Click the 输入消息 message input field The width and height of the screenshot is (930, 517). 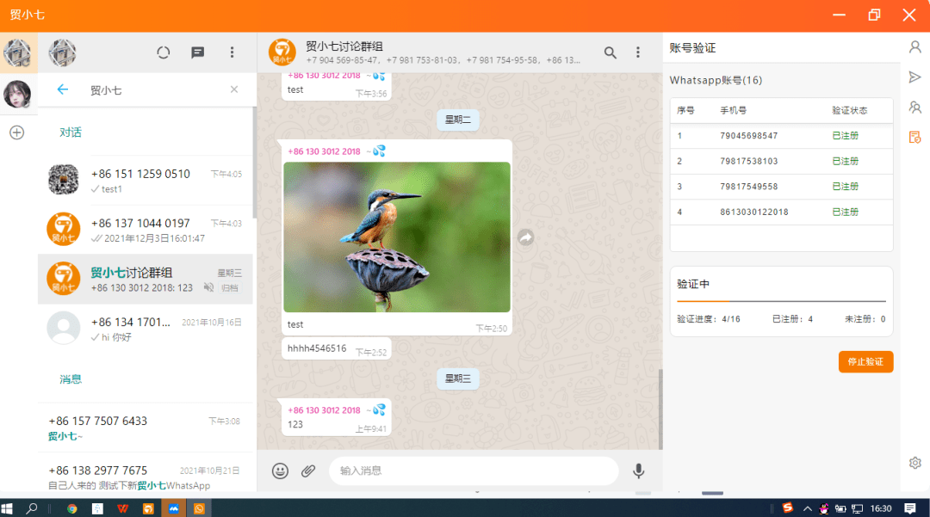(x=474, y=471)
